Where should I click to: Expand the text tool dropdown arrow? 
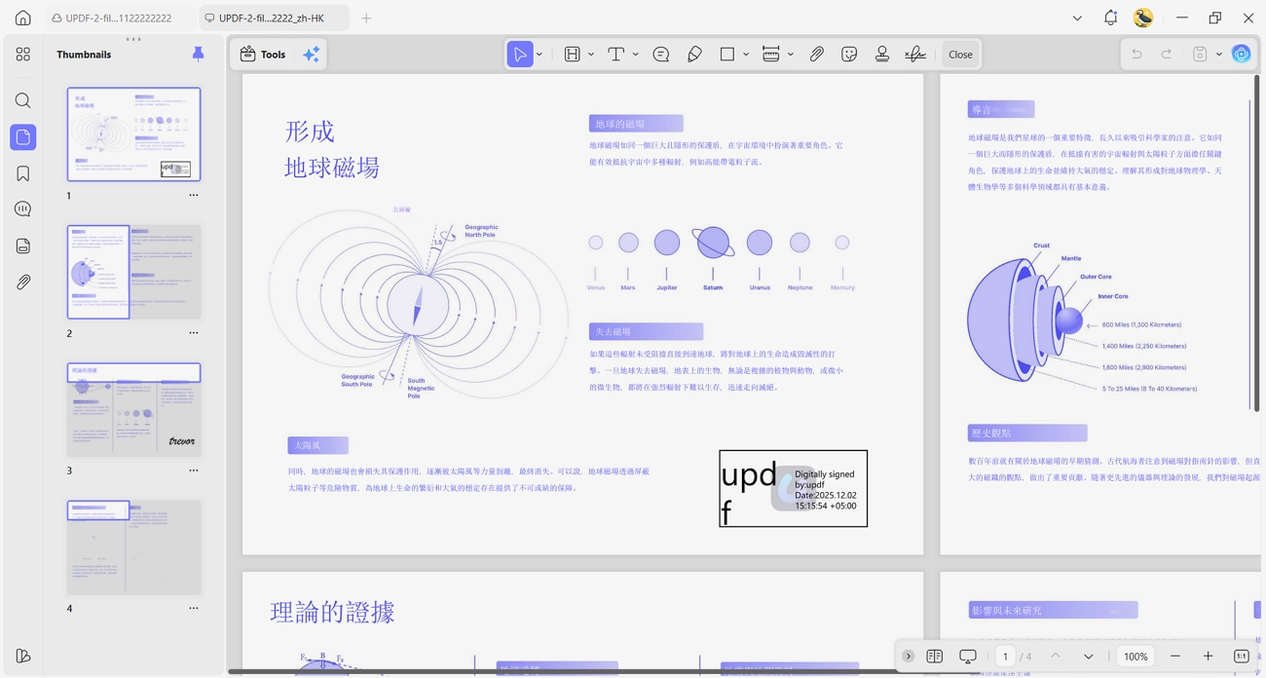[636, 55]
